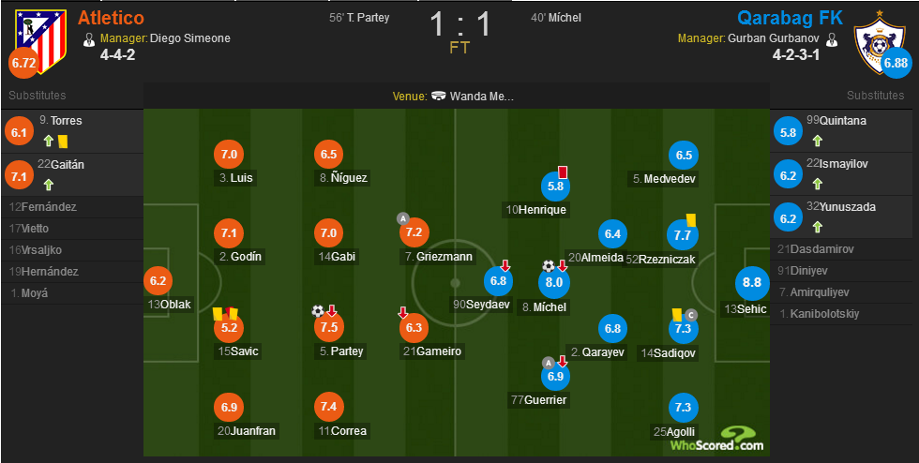Select Partey's 7.5 rating circle

click(329, 327)
